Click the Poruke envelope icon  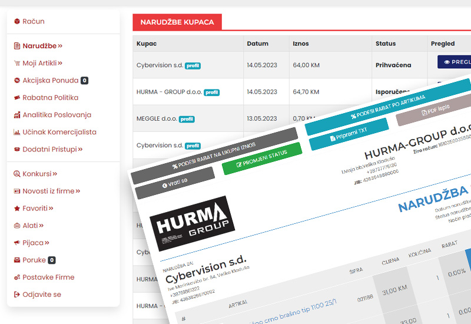pyautogui.click(x=17, y=260)
